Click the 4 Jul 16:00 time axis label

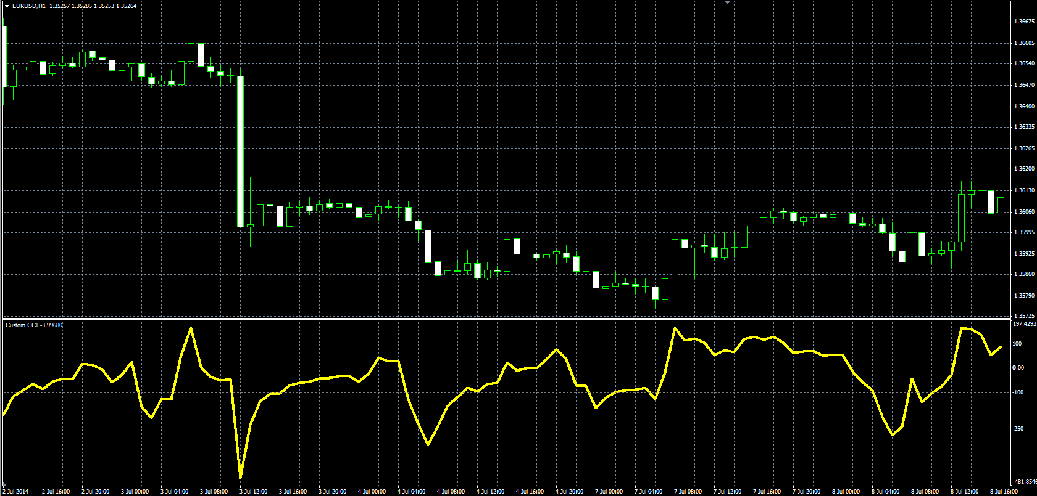[x=530, y=492]
